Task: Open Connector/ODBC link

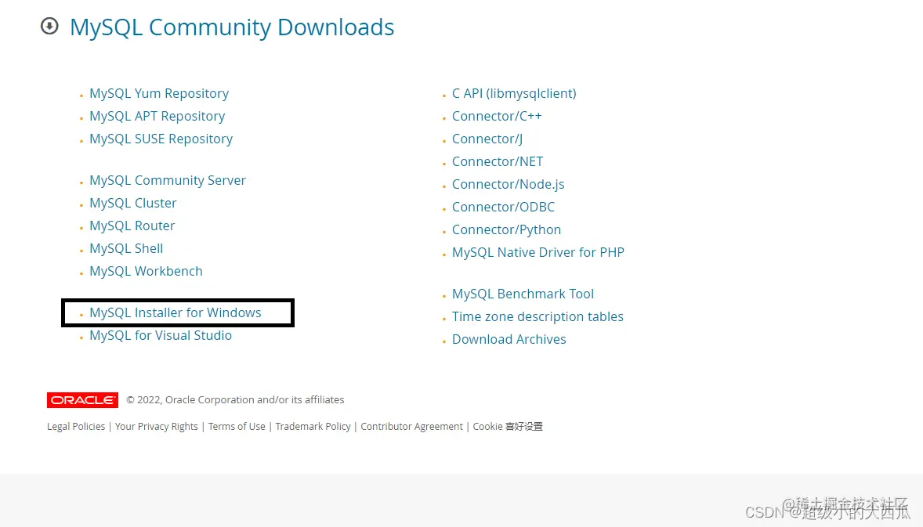Action: [x=503, y=207]
